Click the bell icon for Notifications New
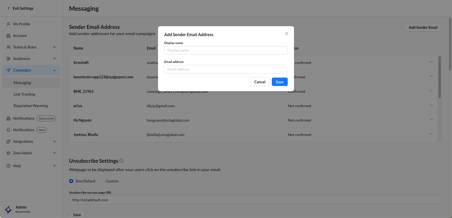Viewport: 452px width, 218px height. (8, 130)
